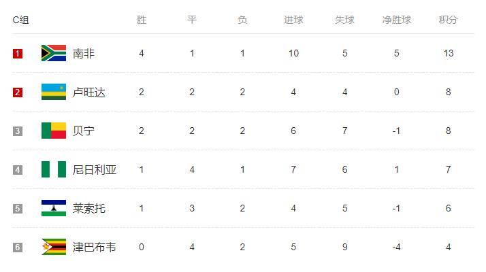Click the red rank 2 badge
486x272 pixels.
point(18,92)
